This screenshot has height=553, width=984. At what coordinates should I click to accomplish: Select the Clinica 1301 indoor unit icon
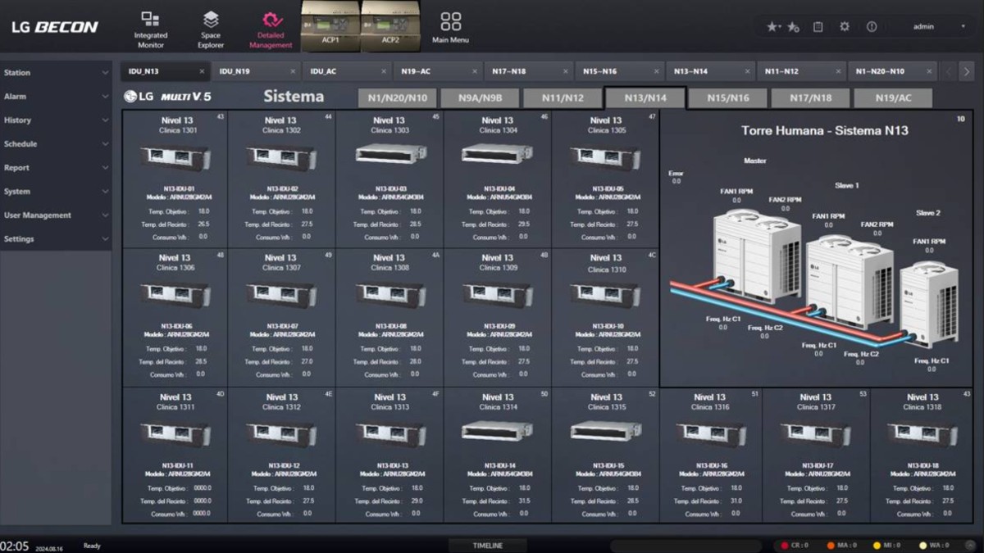coord(175,157)
